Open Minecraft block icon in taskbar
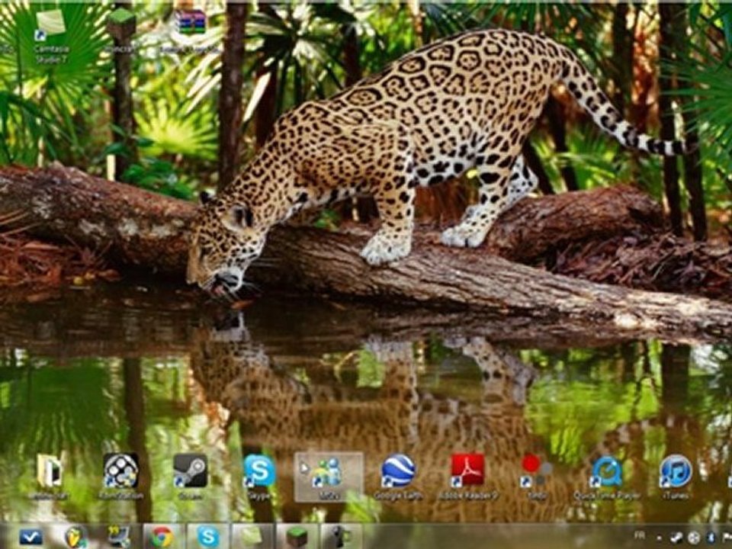Viewport: 732px width, 549px height. [297, 537]
